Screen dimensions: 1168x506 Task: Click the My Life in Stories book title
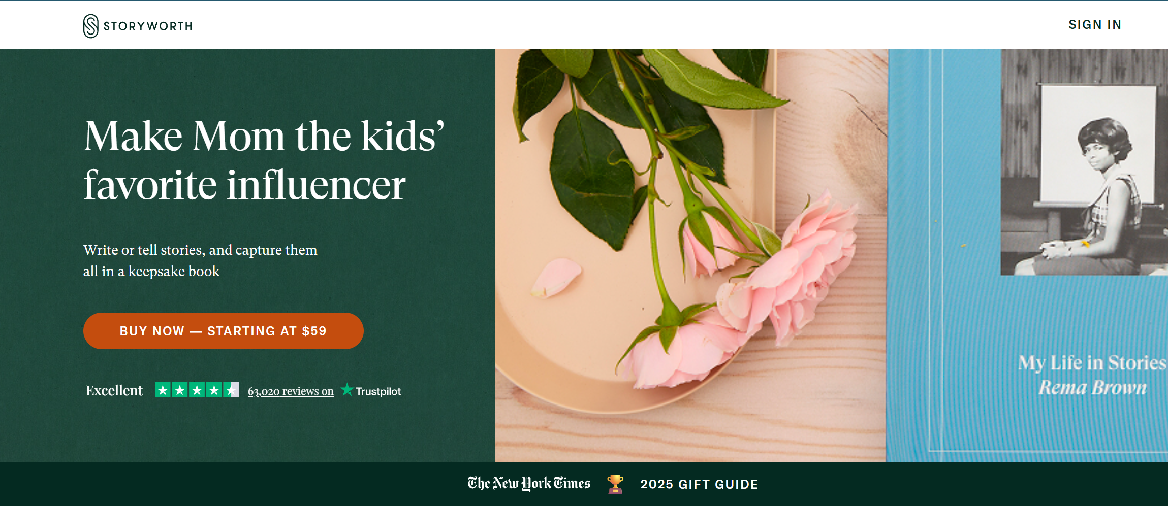[x=1092, y=362]
